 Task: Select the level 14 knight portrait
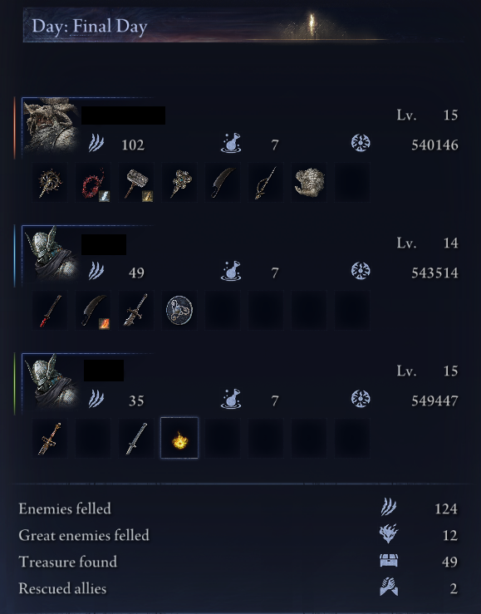pos(51,253)
